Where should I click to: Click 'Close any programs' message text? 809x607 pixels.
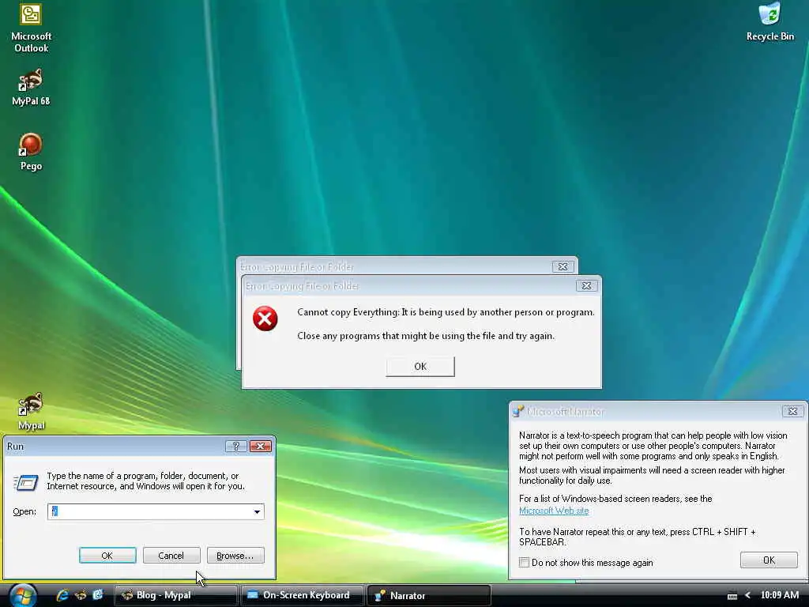tap(426, 336)
